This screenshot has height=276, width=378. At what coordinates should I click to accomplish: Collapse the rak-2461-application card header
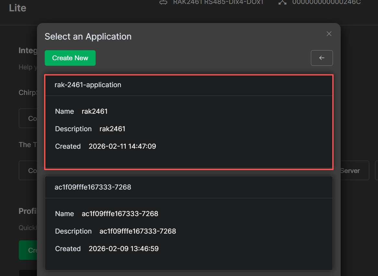click(189, 85)
